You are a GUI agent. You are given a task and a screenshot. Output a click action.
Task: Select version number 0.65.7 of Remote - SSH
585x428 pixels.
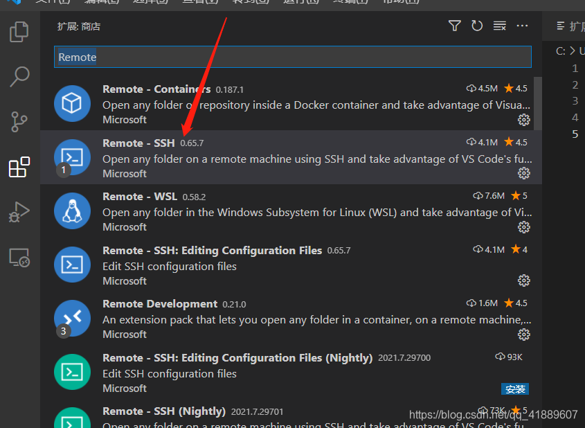(x=192, y=143)
